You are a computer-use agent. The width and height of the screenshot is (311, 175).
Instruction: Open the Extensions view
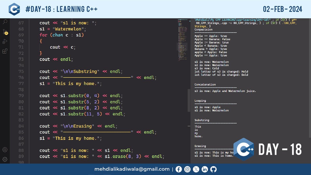coord(5,51)
